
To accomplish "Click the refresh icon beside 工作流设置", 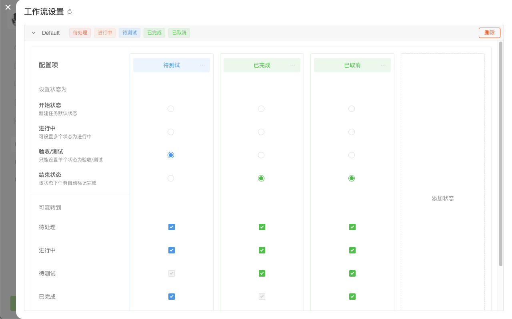I will tap(70, 12).
